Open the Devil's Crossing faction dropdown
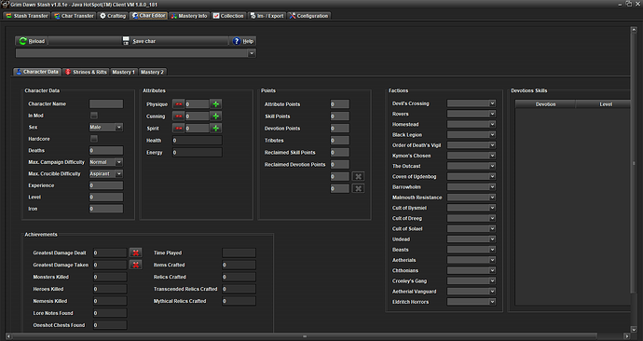 click(472, 103)
